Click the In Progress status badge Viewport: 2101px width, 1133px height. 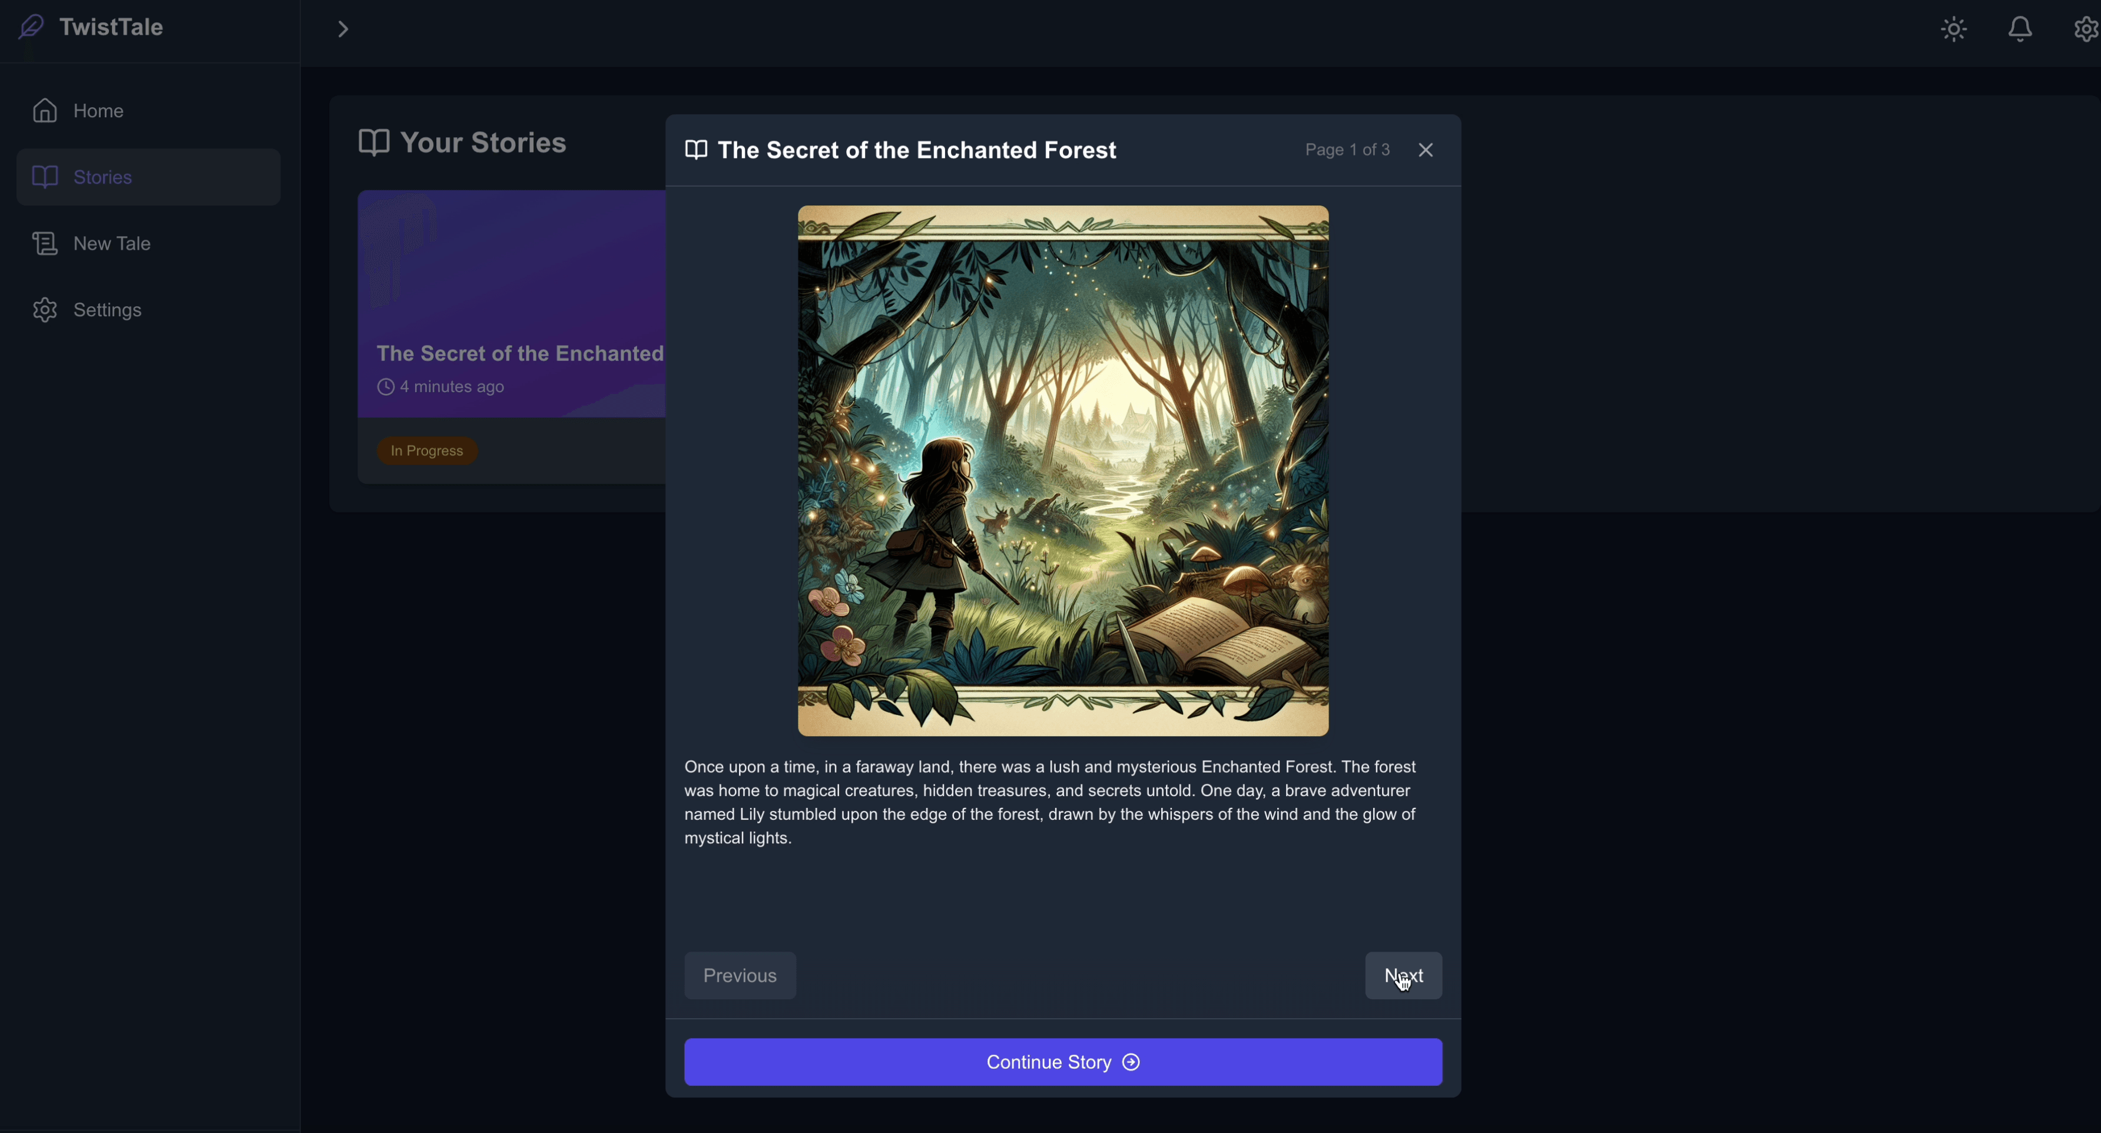(426, 451)
